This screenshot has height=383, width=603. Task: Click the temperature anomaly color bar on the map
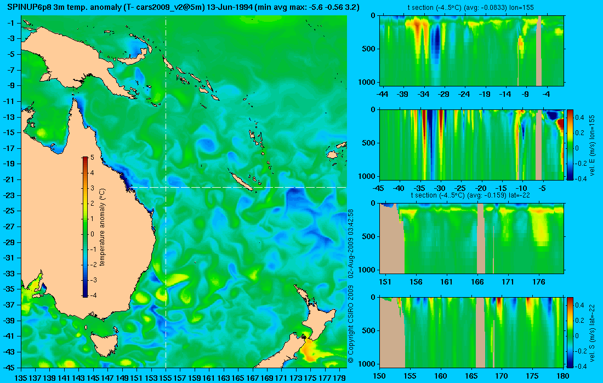click(x=85, y=227)
